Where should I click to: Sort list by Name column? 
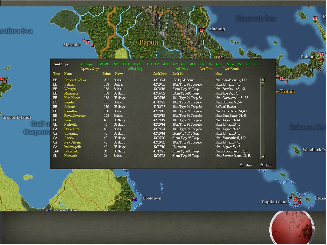[x=68, y=73]
